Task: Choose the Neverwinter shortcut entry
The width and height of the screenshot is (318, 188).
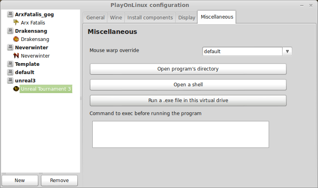Action: [x=35, y=56]
